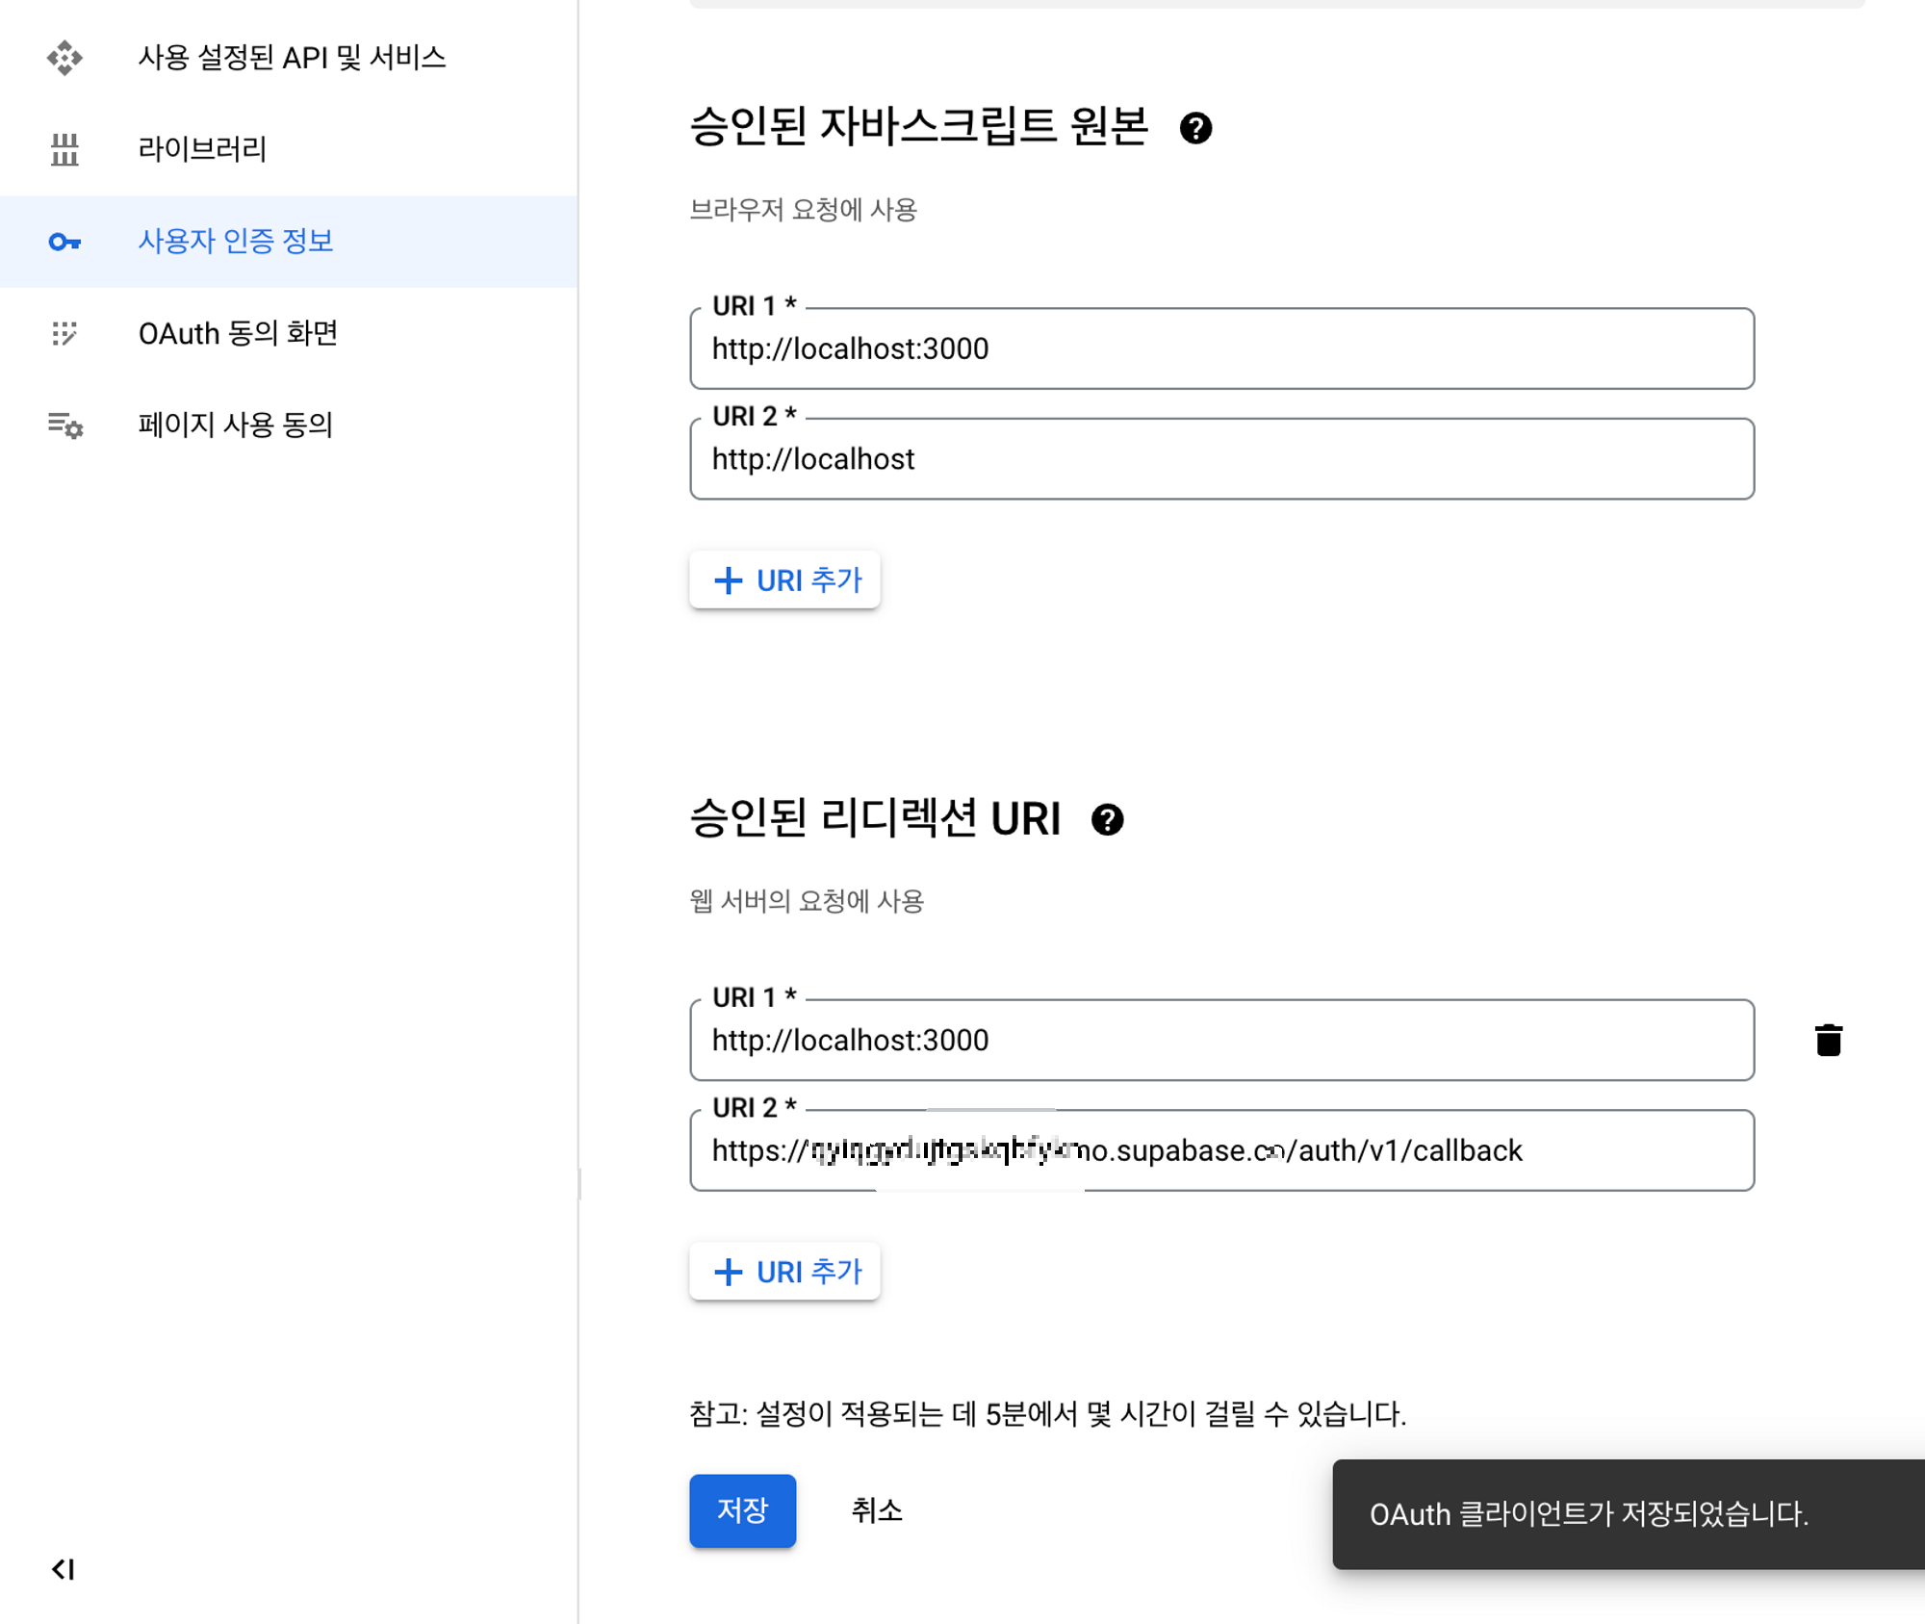
Task: Click the 취소 button
Action: point(876,1510)
